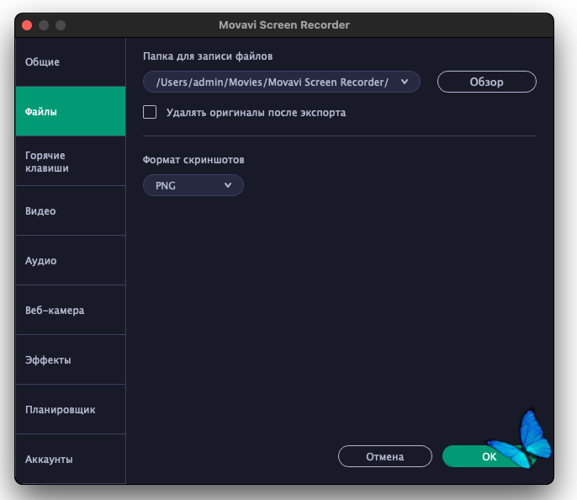Show the Эффекты settings section
Viewport: 577px width, 500px height.
point(71,359)
